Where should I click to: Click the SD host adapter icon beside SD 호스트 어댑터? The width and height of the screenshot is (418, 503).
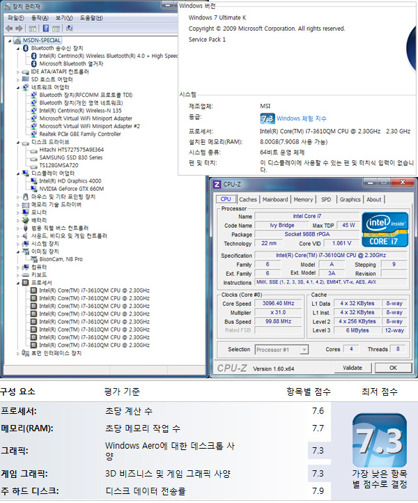coord(26,79)
